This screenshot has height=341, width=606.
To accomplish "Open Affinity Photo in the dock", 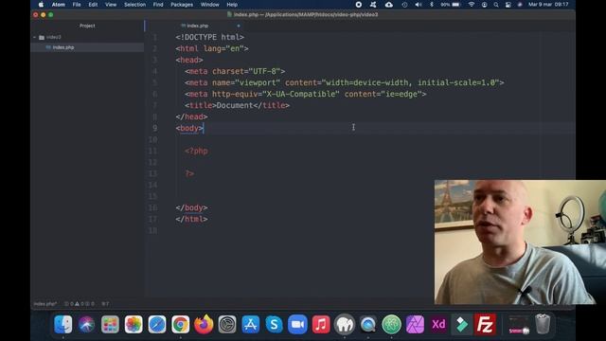I will (x=415, y=324).
